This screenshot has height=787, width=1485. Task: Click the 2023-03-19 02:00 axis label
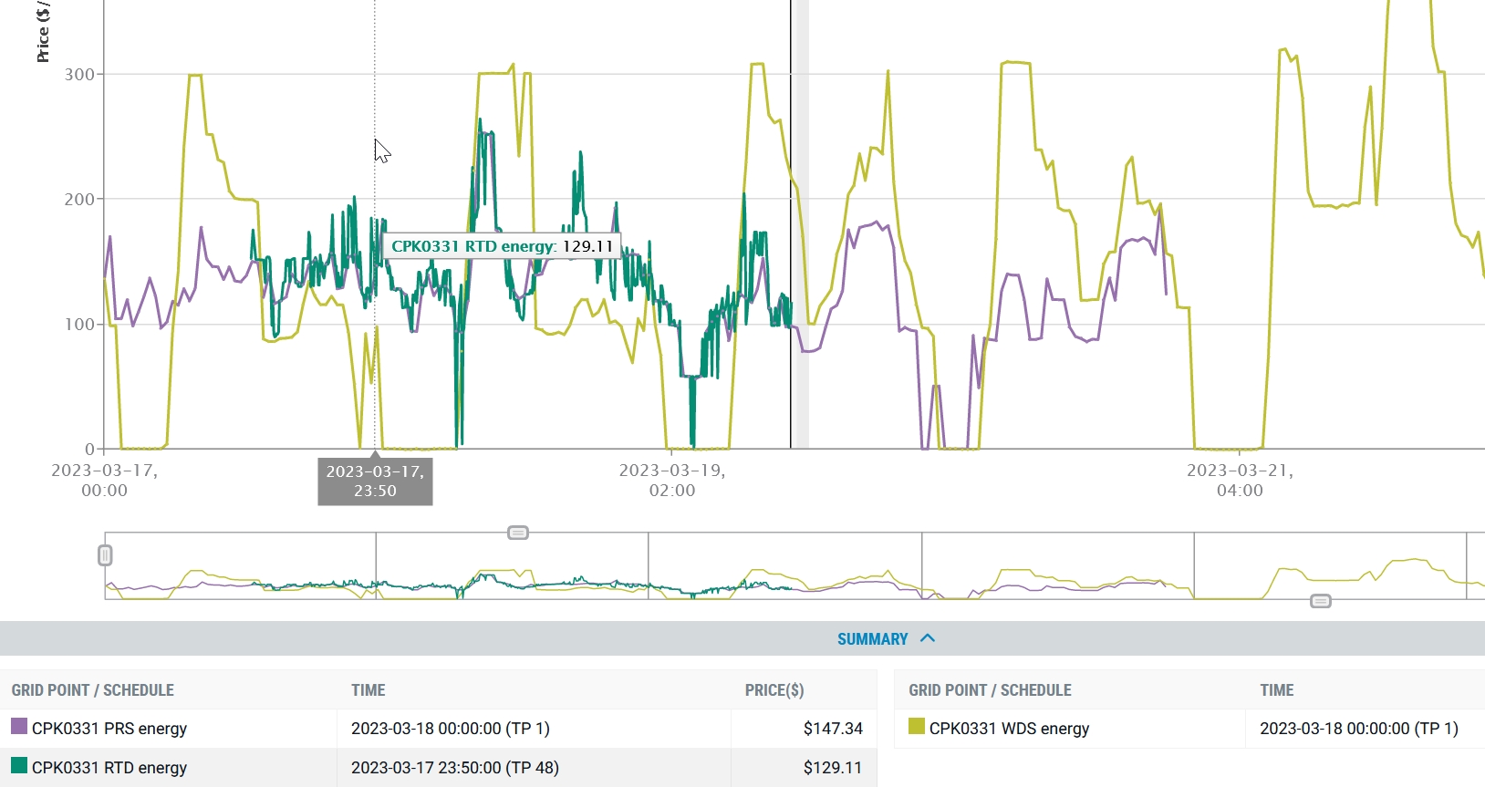672,481
